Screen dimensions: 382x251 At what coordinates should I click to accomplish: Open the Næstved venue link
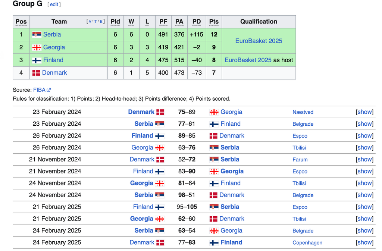303,112
